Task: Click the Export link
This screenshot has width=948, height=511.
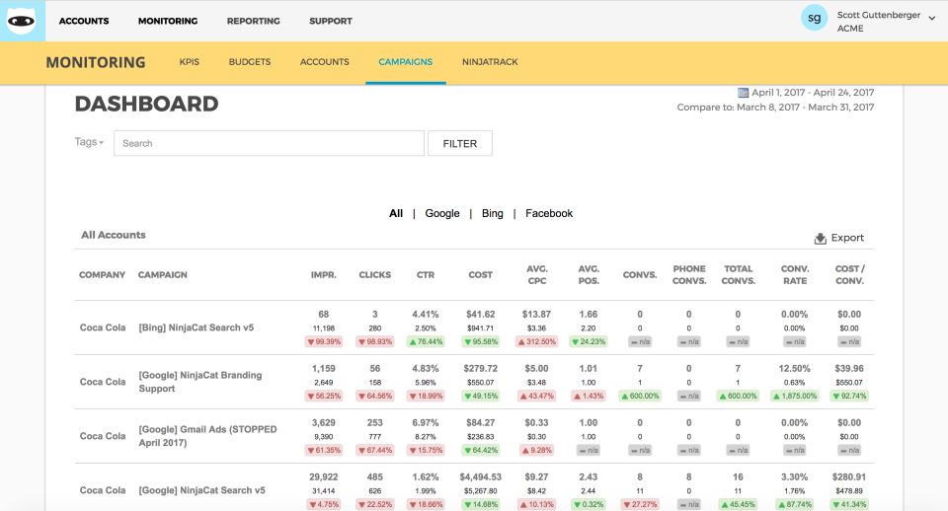Action: [x=847, y=238]
